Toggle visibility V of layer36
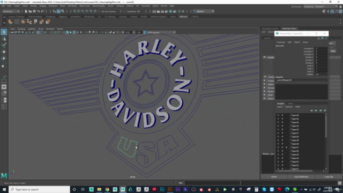This screenshot has height=193, width=343. tap(278, 115)
